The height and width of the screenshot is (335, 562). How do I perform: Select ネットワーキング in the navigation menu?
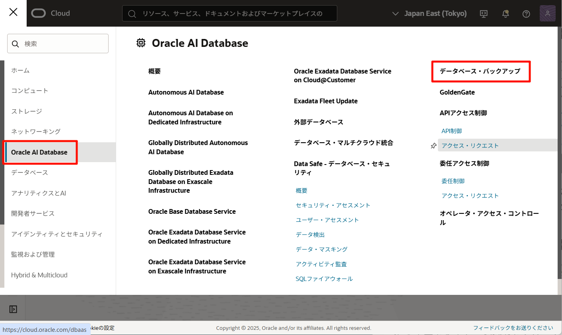click(36, 132)
